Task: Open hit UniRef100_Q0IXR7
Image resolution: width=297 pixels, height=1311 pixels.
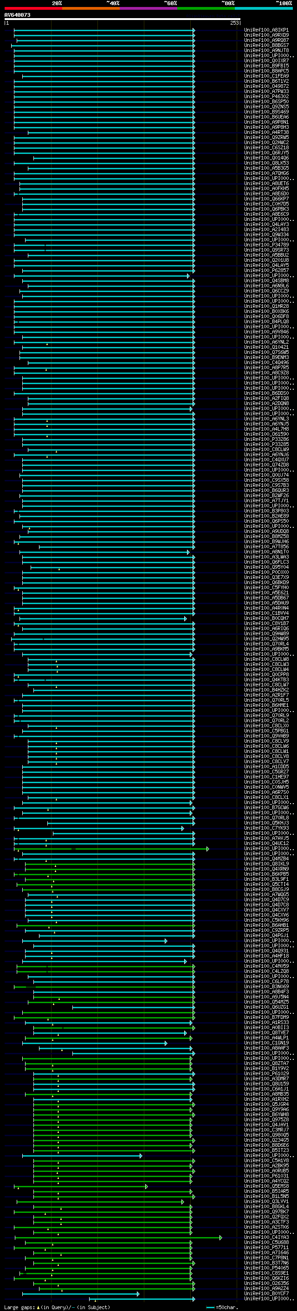Action: point(266,60)
